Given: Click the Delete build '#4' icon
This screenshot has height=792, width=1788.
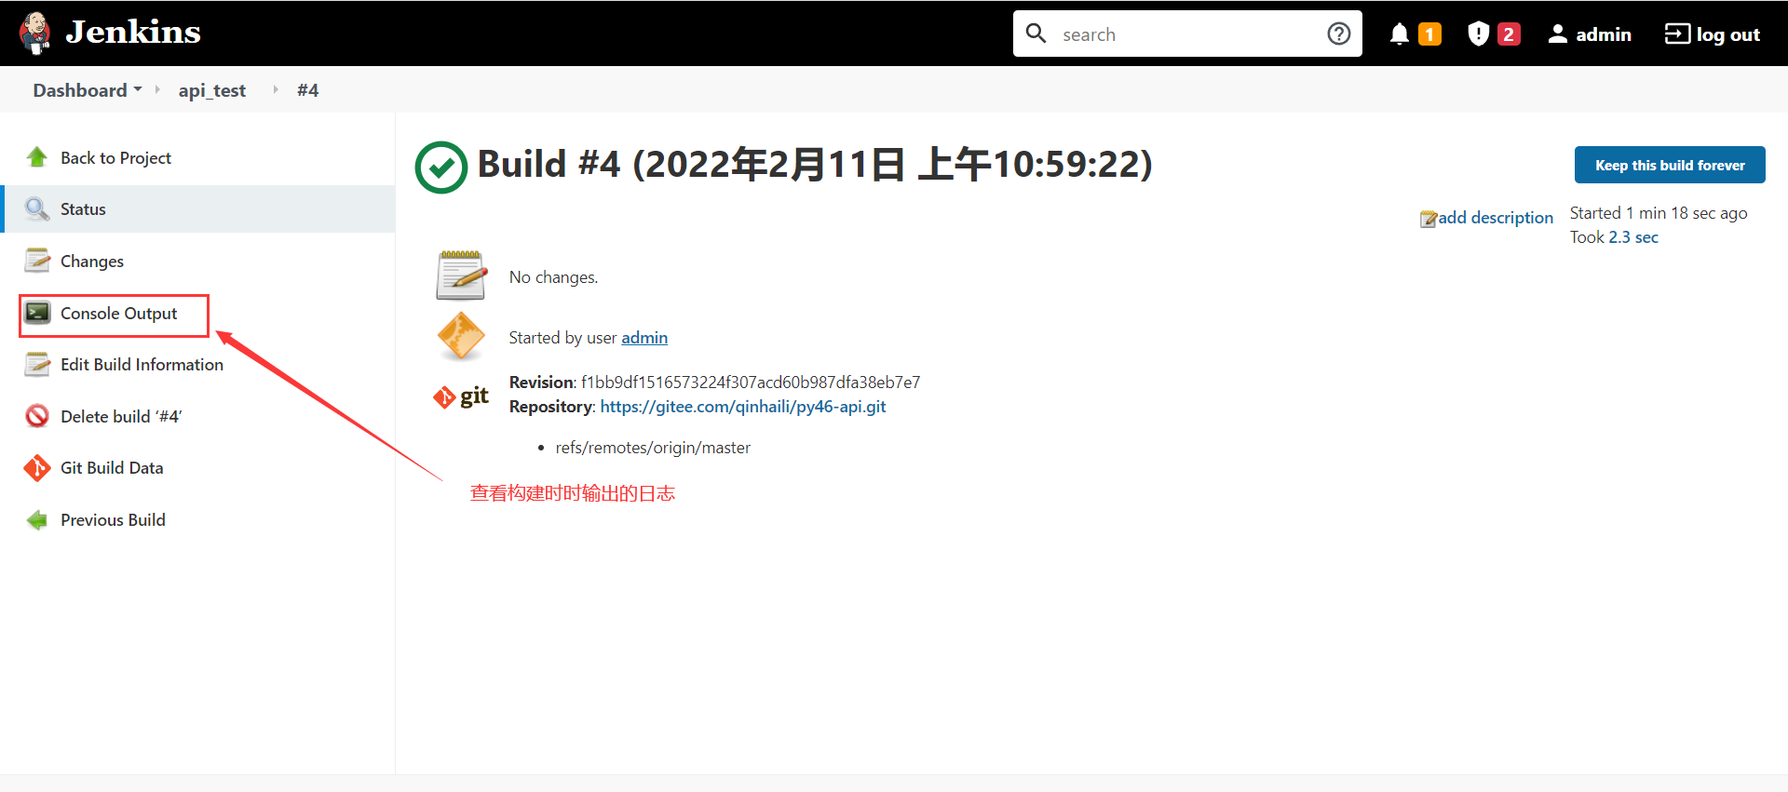Looking at the screenshot, I should point(37,416).
